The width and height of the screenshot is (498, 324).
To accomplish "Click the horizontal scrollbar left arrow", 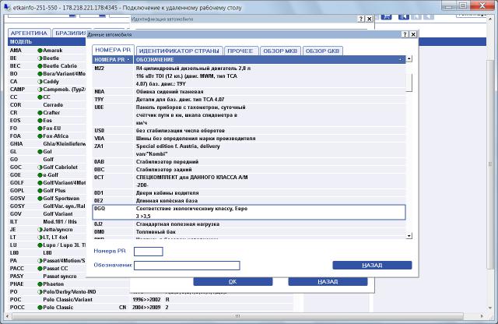I will coord(8,316).
